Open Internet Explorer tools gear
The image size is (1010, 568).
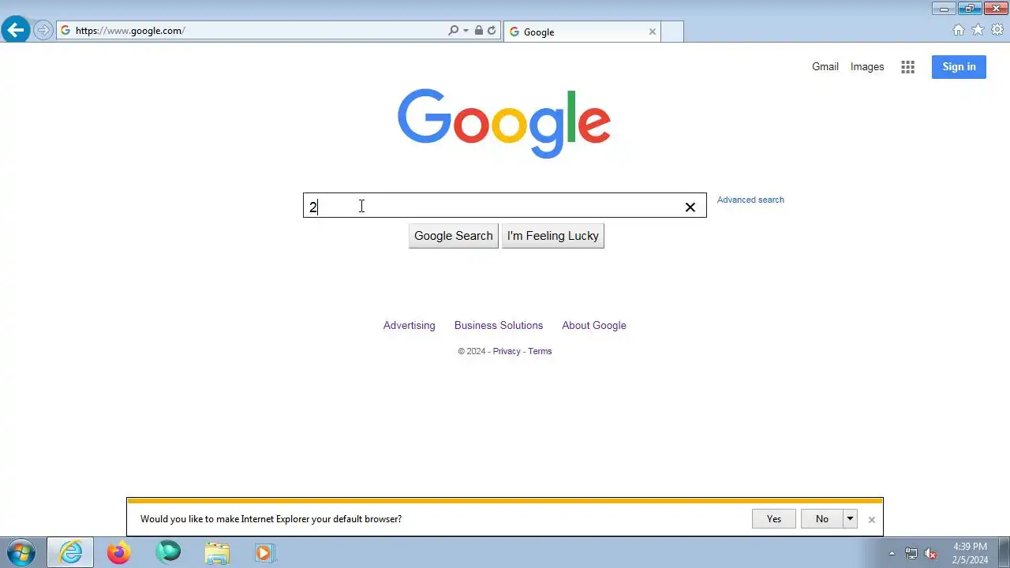tap(997, 30)
